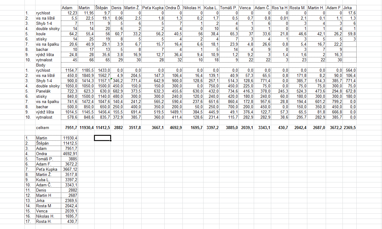The height and width of the screenshot is (229, 382).
Task: Click rank number 13. beside Jirka
Action: pyautogui.click(x=30, y=200)
